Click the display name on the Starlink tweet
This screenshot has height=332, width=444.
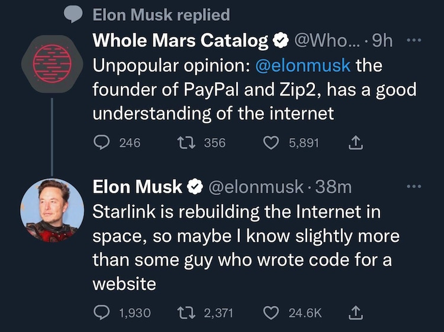(x=137, y=187)
